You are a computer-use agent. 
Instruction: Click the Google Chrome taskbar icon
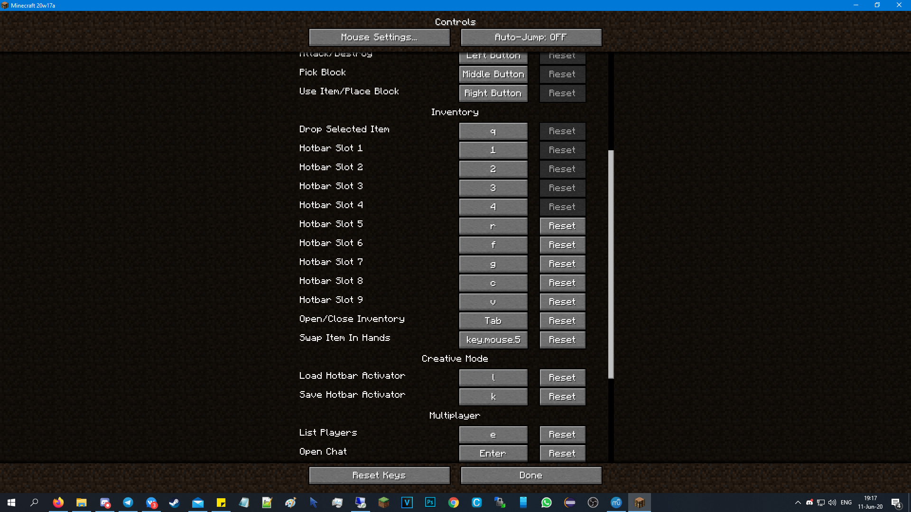tap(454, 503)
